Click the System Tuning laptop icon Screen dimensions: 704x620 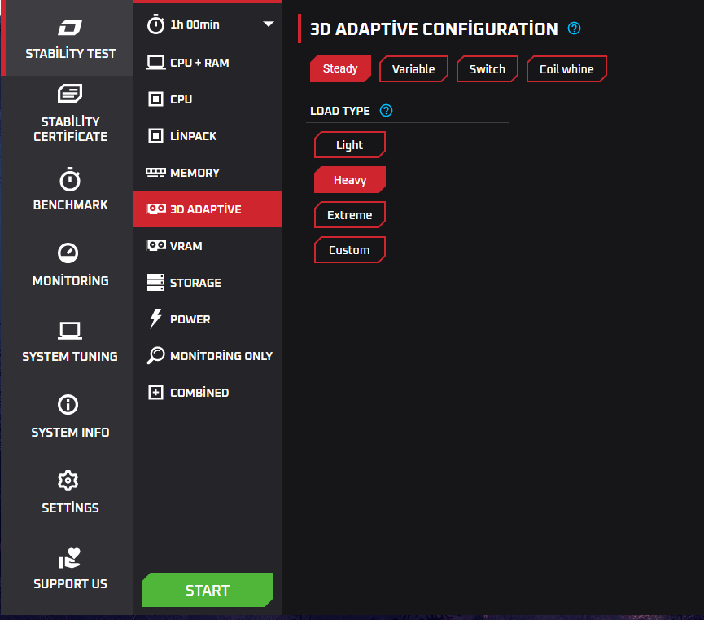pyautogui.click(x=70, y=331)
